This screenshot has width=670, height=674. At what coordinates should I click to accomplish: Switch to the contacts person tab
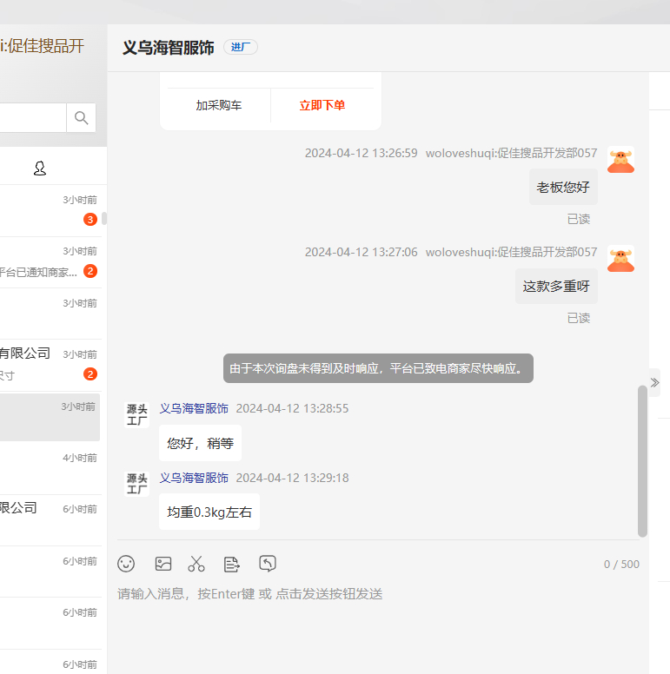pos(40,168)
